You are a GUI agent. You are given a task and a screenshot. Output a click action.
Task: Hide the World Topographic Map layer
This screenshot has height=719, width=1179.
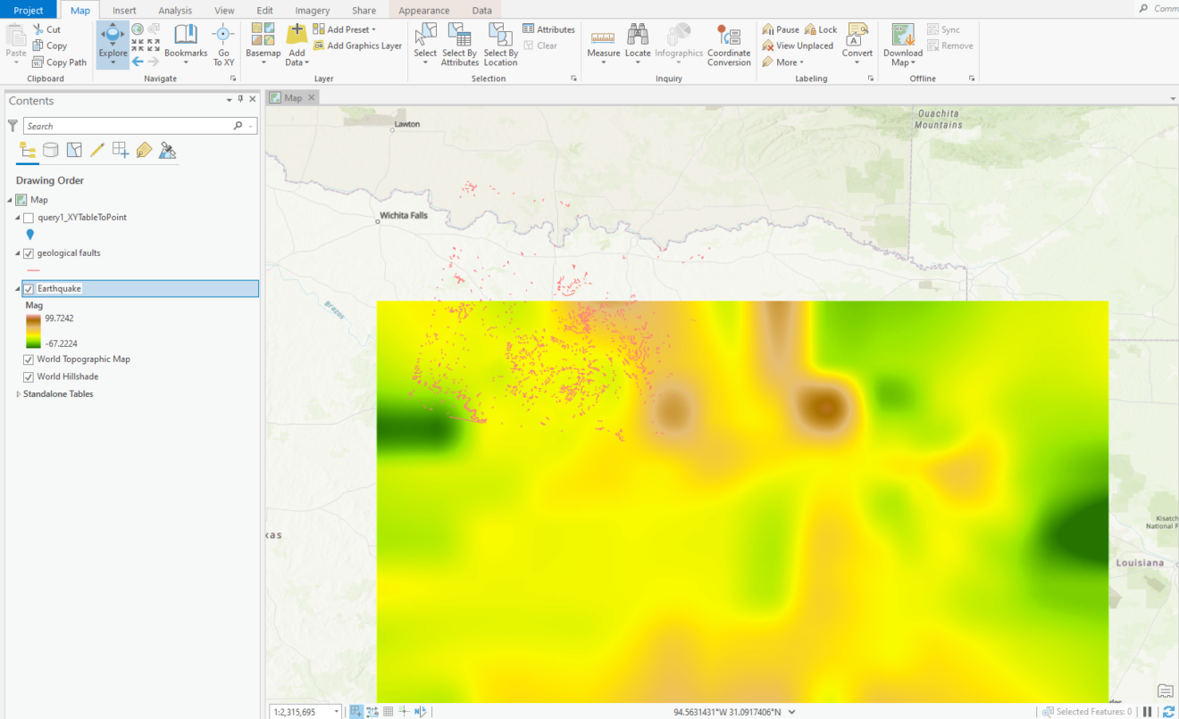pos(28,359)
